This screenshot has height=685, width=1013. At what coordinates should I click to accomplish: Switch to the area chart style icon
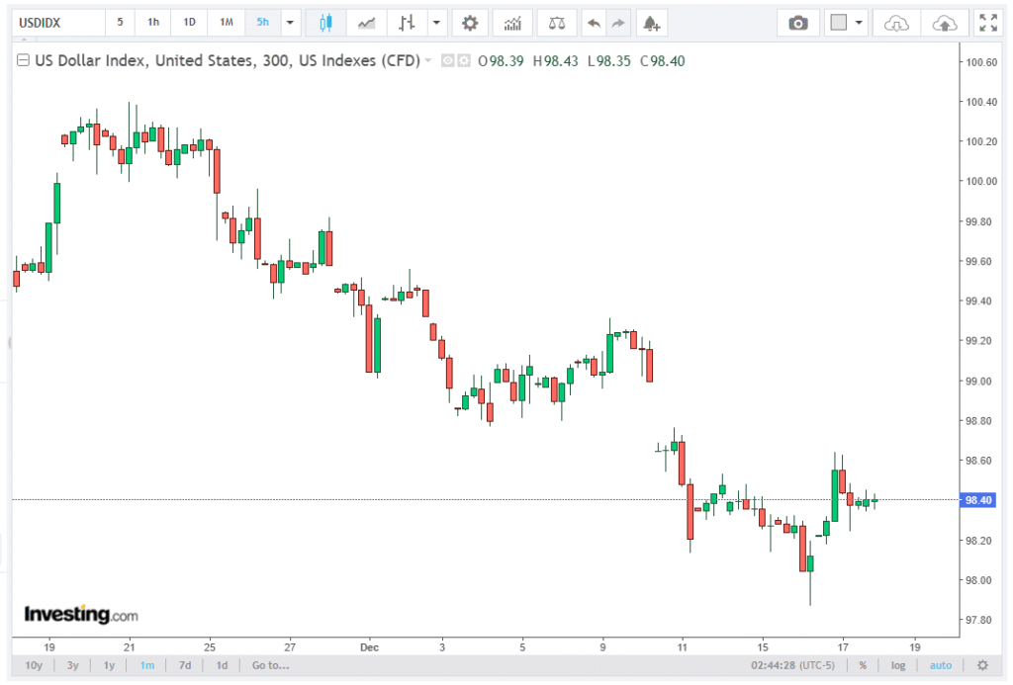(x=366, y=22)
